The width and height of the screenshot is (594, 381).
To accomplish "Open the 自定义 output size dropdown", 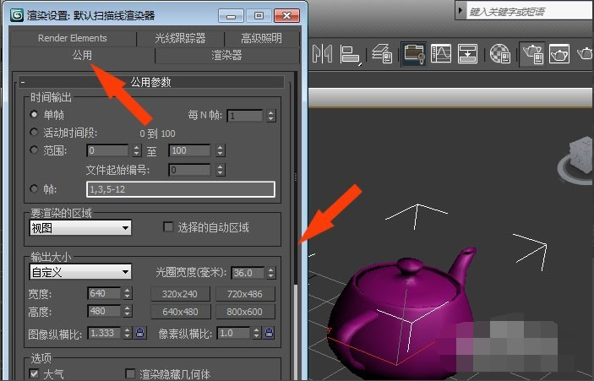I will pyautogui.click(x=80, y=272).
